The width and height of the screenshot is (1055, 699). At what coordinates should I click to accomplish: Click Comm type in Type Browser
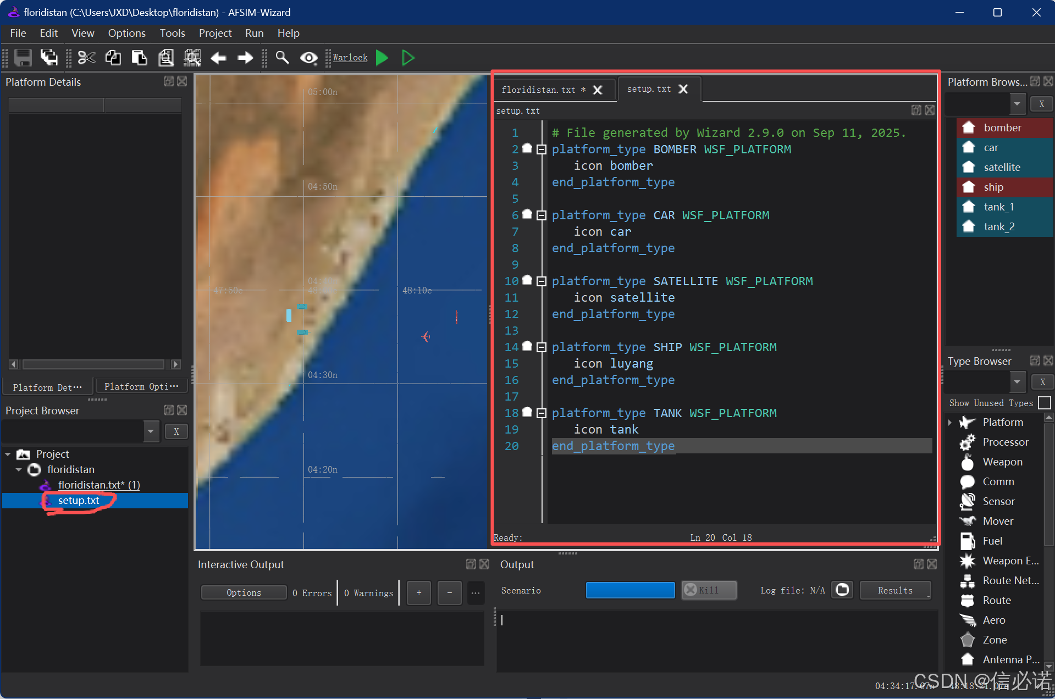998,481
